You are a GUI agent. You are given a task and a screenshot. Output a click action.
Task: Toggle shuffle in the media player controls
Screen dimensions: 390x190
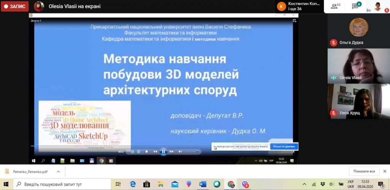pyautogui.click(x=133, y=152)
